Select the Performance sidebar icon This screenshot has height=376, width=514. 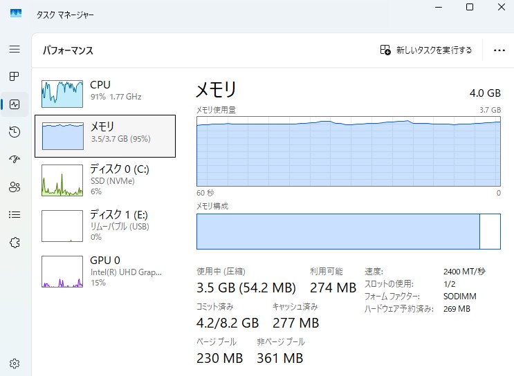[15, 104]
